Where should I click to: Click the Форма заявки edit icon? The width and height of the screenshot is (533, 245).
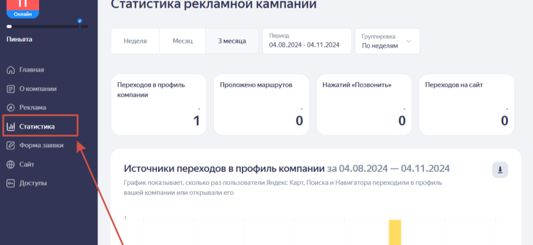pos(10,146)
